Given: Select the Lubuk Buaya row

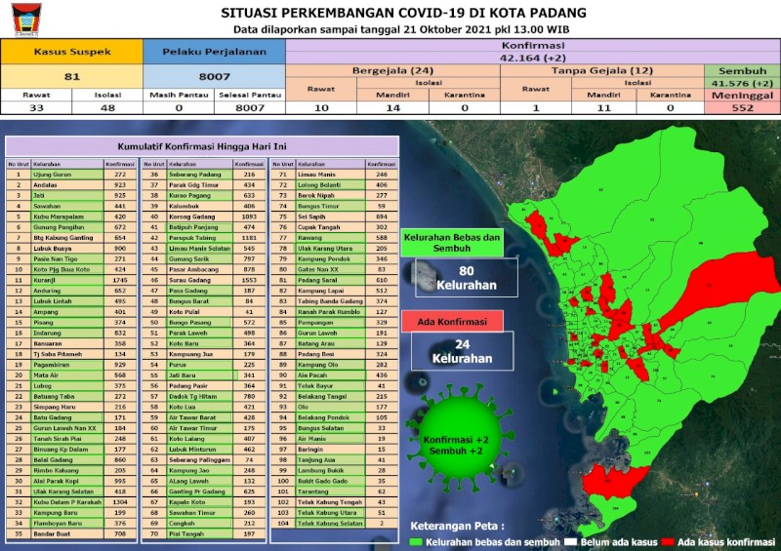Looking at the screenshot, I should click(71, 249).
